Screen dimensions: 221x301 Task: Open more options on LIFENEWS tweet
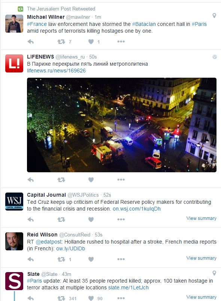pos(121,179)
